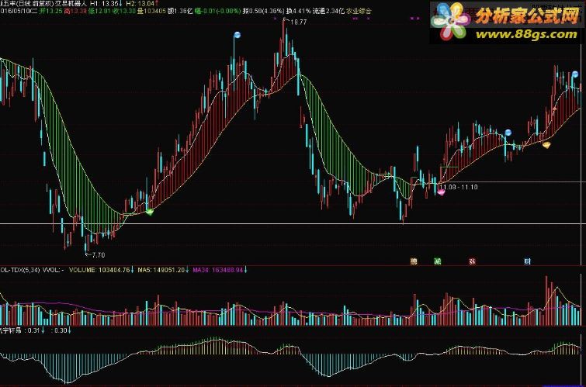586x387 pixels.
Task: Click the blue ball marker on the mid-right consolidation
Action: [x=508, y=133]
